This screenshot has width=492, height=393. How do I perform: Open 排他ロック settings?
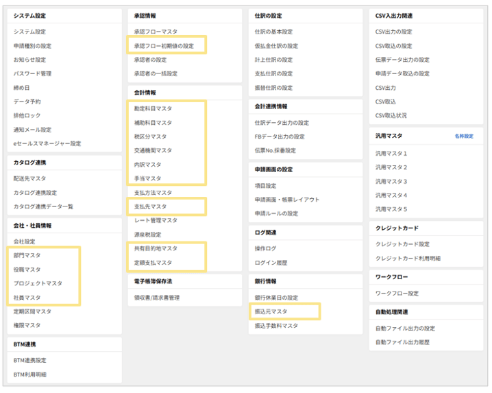click(x=27, y=115)
